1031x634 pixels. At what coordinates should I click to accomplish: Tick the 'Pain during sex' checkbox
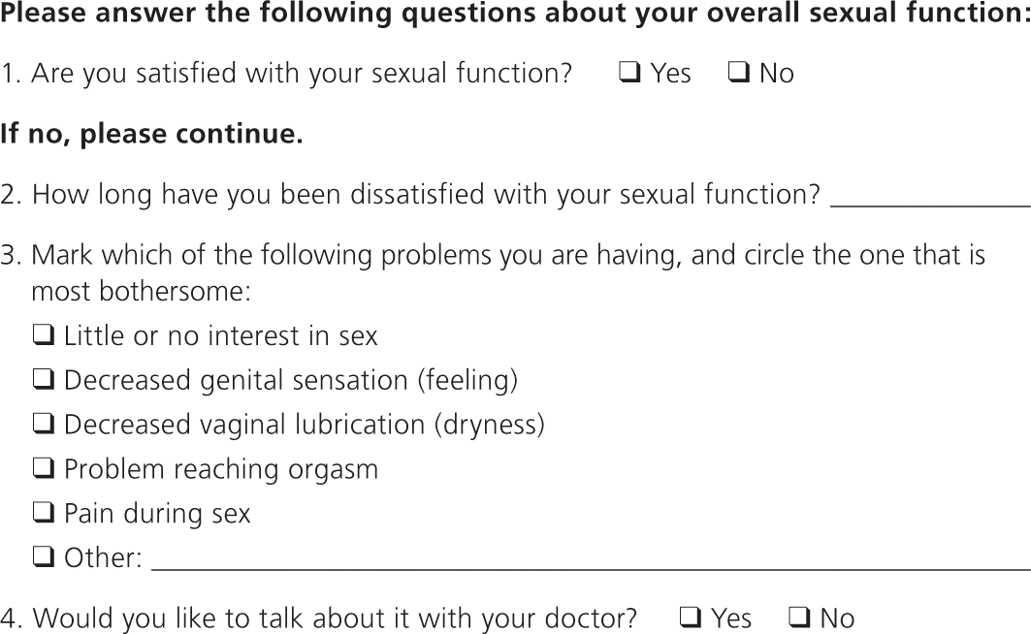[44, 514]
